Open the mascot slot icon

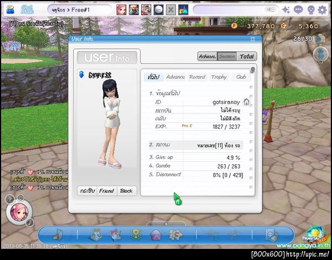point(183,10)
